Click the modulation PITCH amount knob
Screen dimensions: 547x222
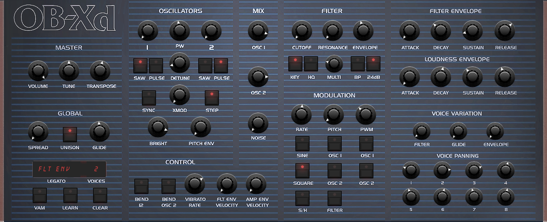tap(334, 115)
